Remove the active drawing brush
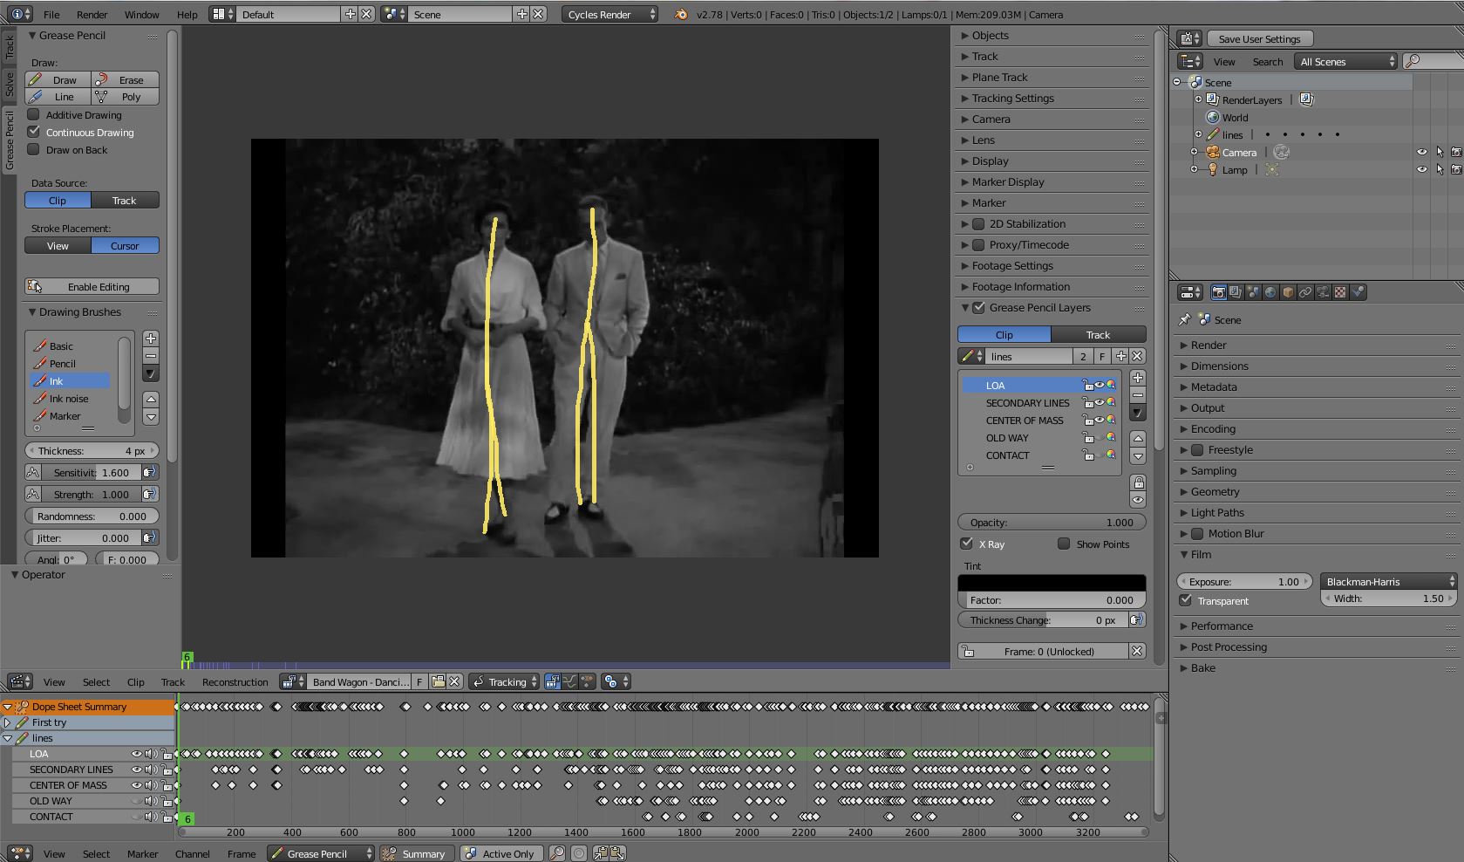 (151, 356)
